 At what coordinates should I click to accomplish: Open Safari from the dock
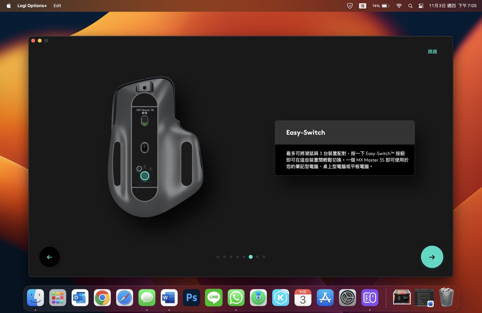[x=125, y=298]
